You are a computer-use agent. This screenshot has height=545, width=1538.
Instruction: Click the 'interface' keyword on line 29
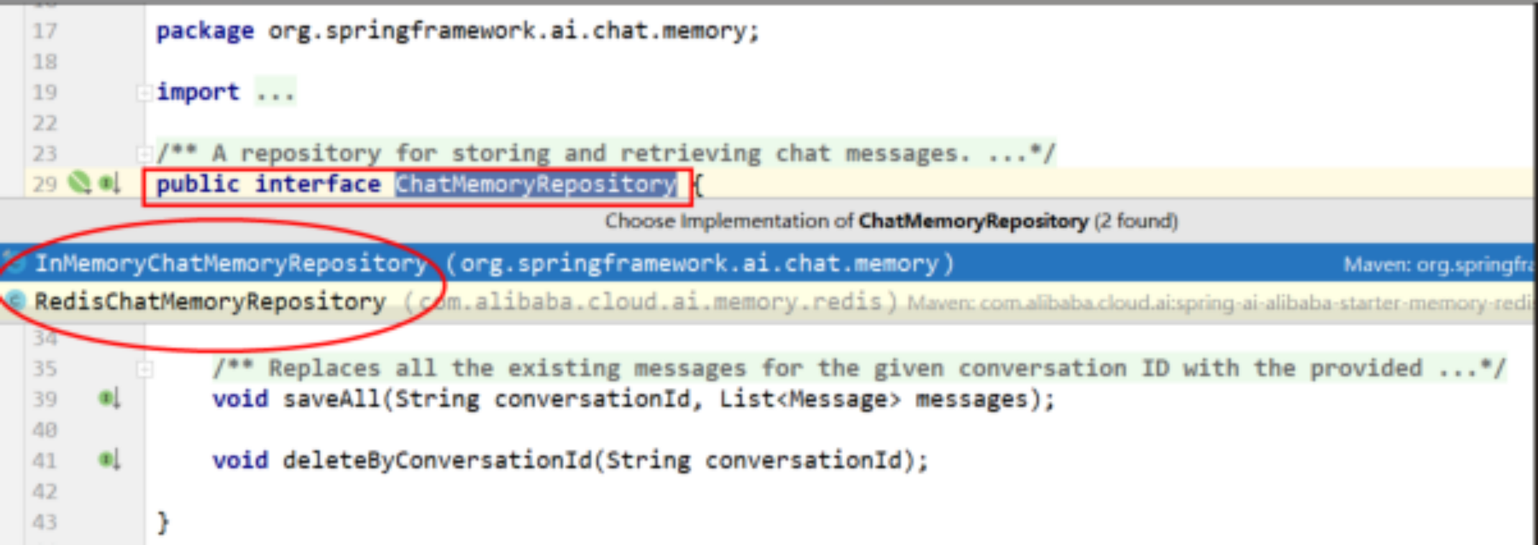[318, 184]
